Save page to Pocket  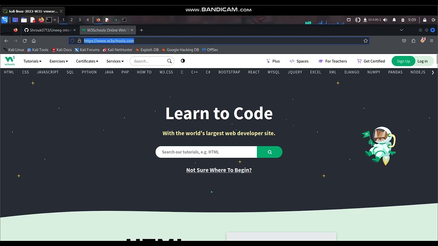click(404, 41)
